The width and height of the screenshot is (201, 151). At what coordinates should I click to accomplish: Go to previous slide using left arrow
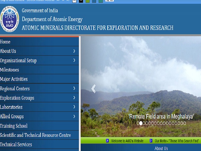pyautogui.click(x=94, y=89)
